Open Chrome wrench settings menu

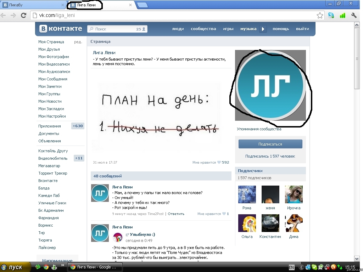tap(354, 16)
